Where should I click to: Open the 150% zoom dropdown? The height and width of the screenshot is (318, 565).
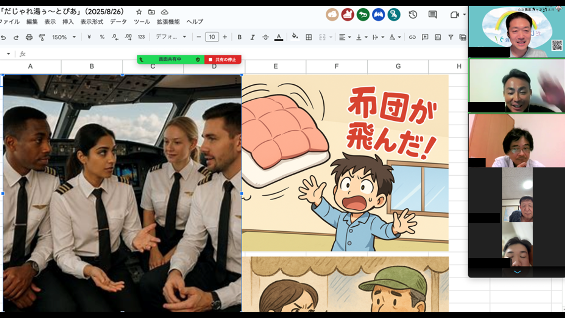pyautogui.click(x=64, y=37)
